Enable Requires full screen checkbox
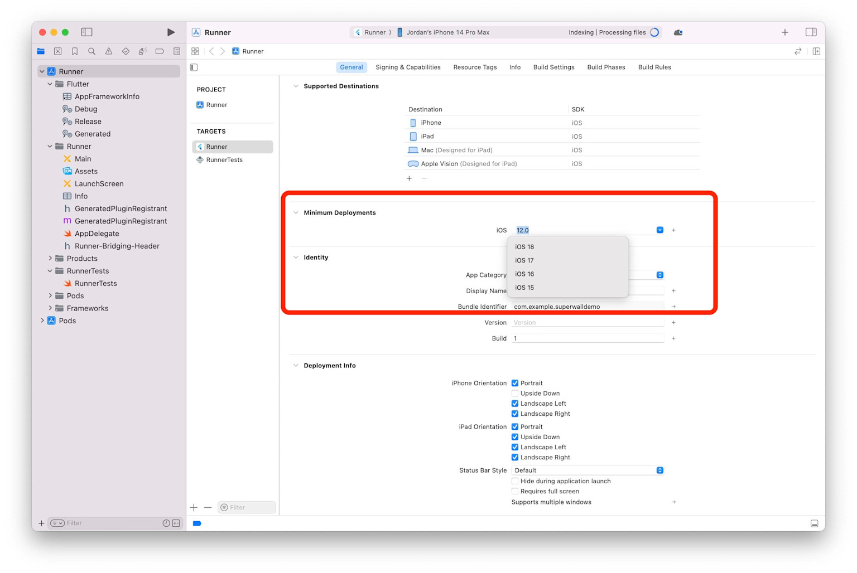Viewport: 857px width, 573px height. [x=515, y=491]
